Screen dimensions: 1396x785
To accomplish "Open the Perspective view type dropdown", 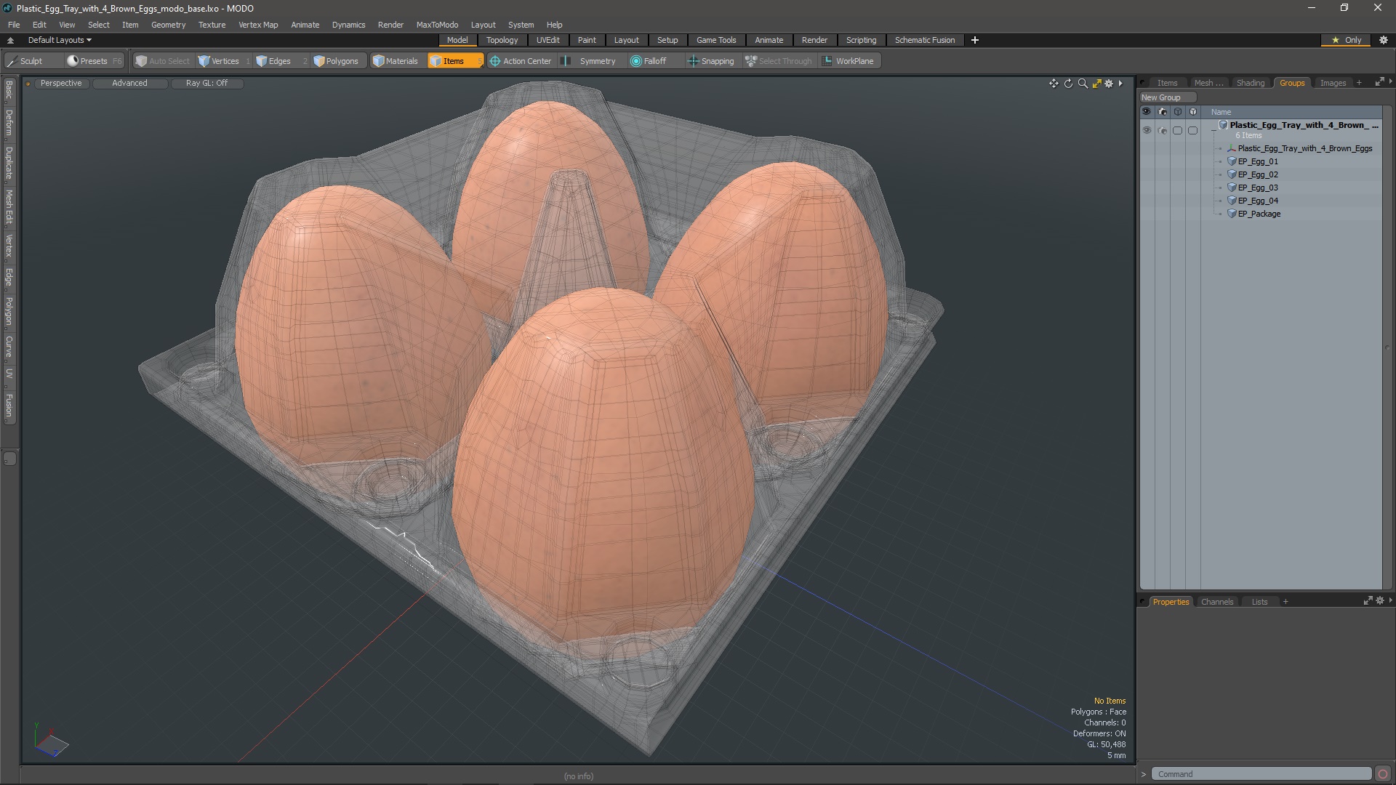I will 61,83.
